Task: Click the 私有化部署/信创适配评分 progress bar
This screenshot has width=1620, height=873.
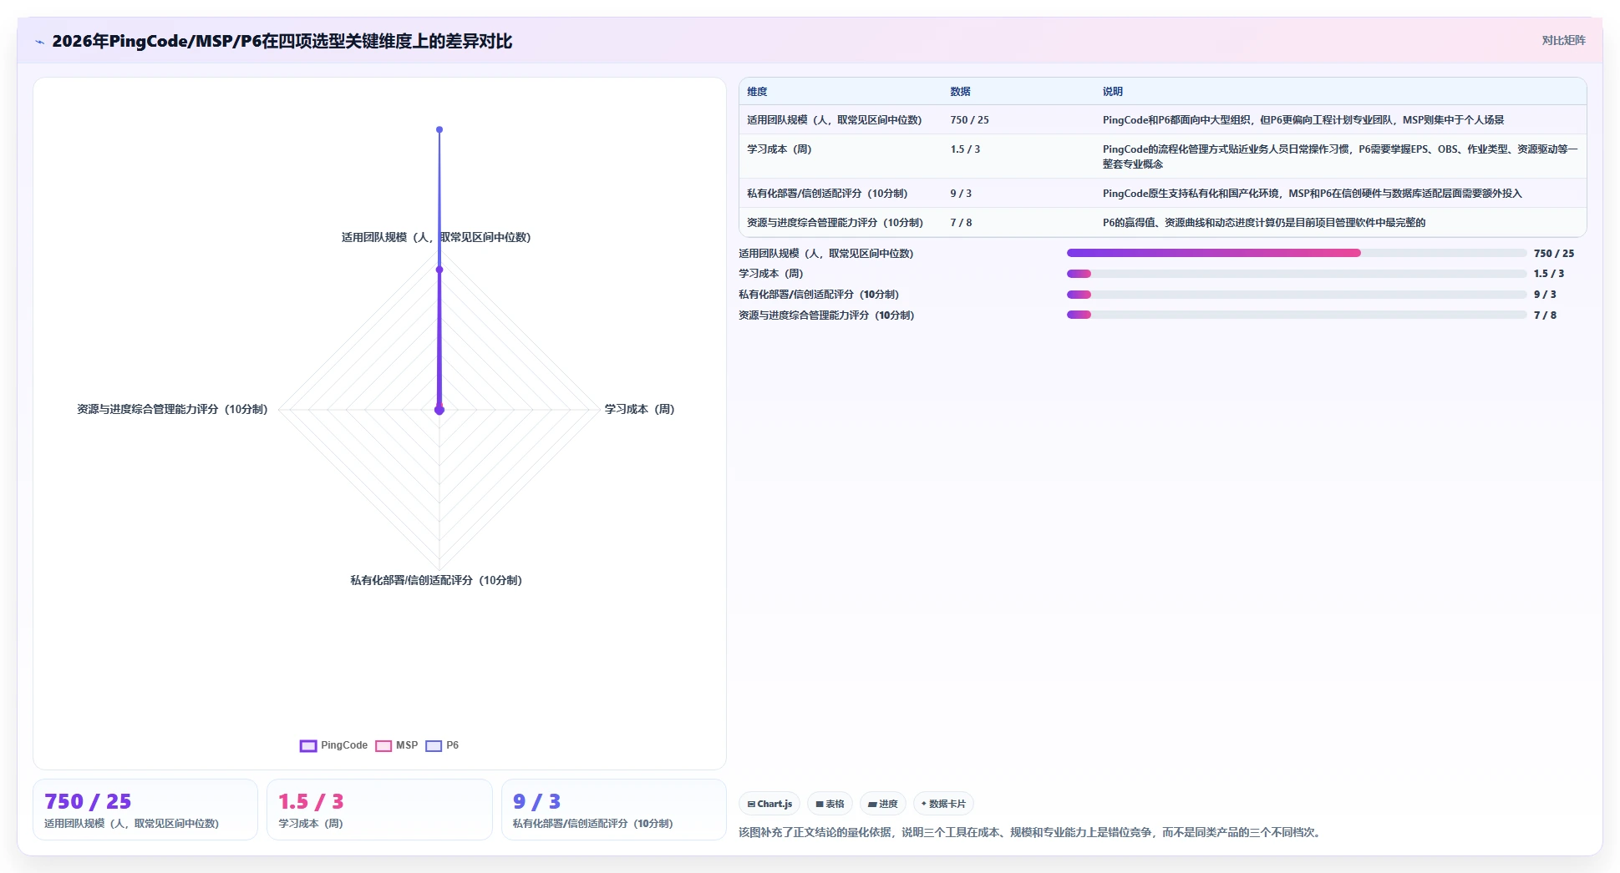Action: (x=1297, y=295)
